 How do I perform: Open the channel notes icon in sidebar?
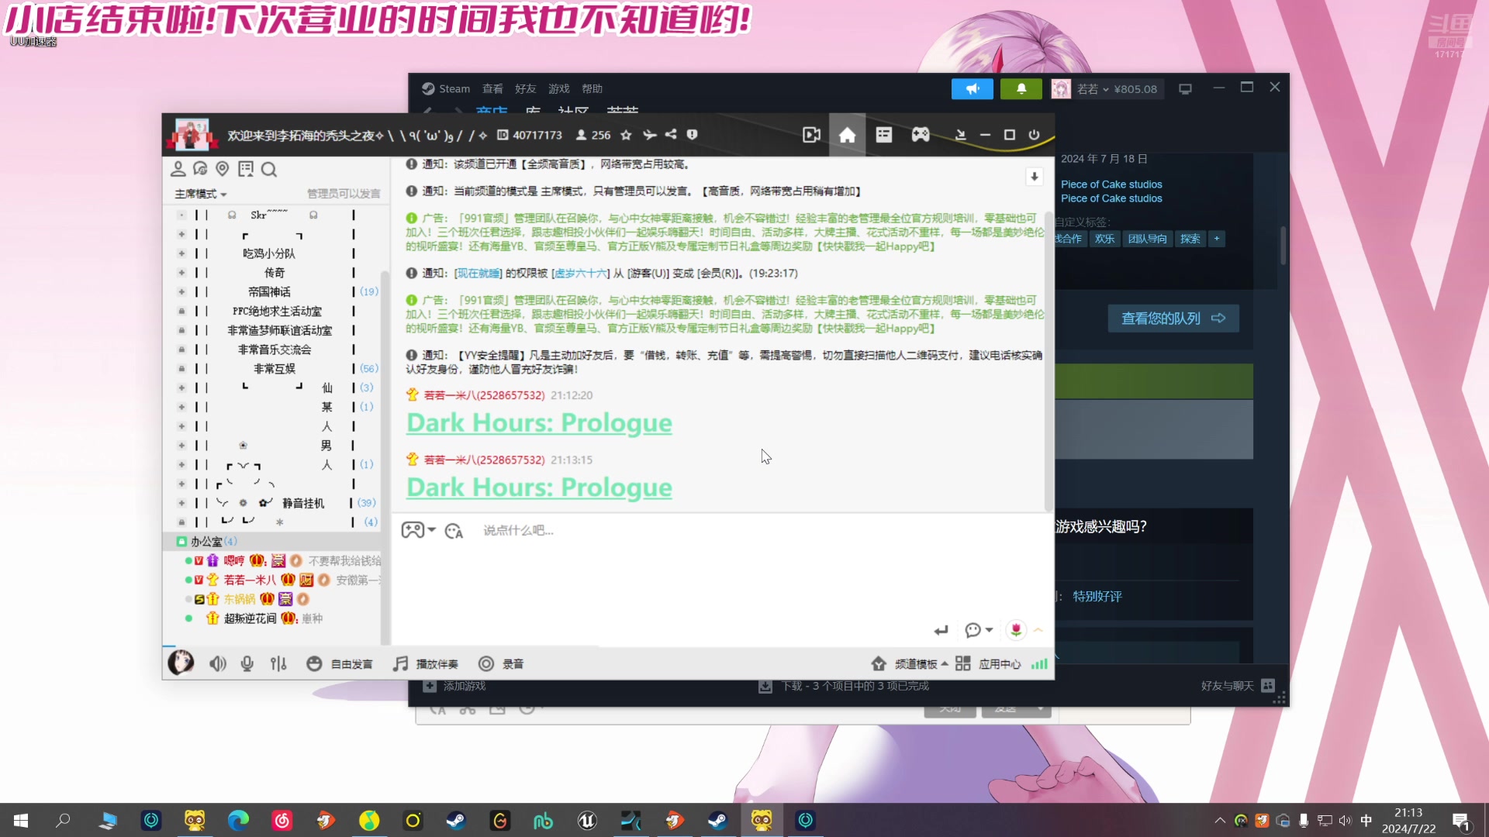246,169
